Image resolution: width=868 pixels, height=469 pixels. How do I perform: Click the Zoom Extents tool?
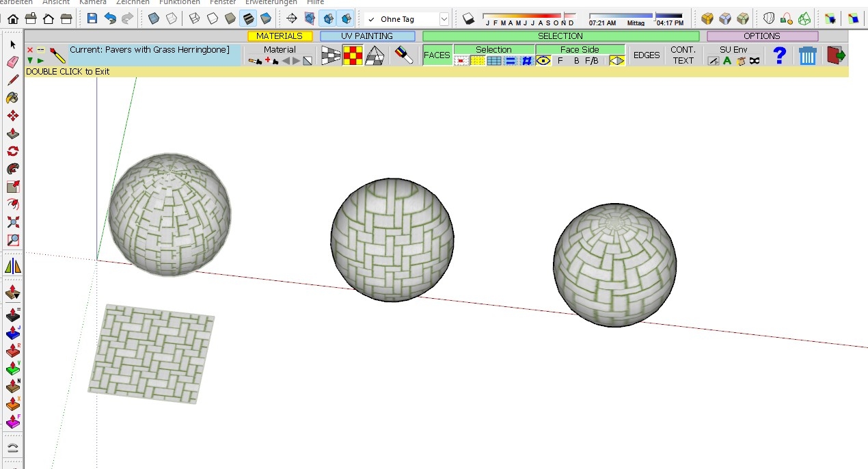[12, 222]
